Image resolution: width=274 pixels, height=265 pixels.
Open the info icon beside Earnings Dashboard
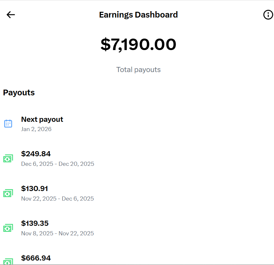point(268,15)
